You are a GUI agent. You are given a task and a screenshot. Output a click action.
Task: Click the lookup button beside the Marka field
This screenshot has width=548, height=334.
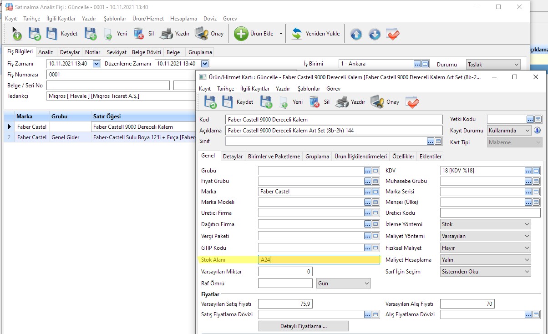368,192
